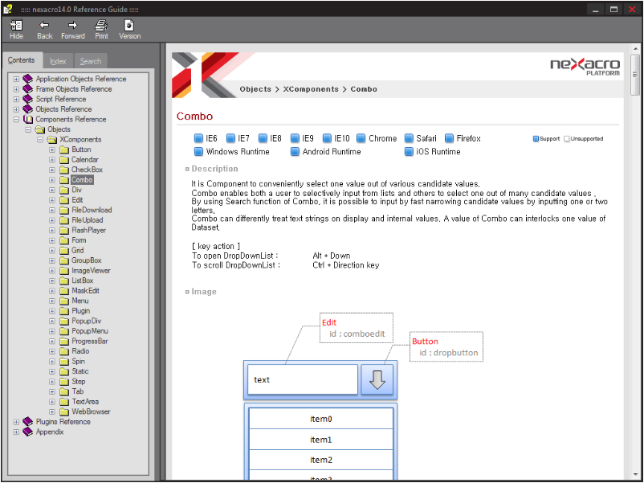644x483 pixels.
Task: Click the Hide toolbar icon
Action: (16, 26)
